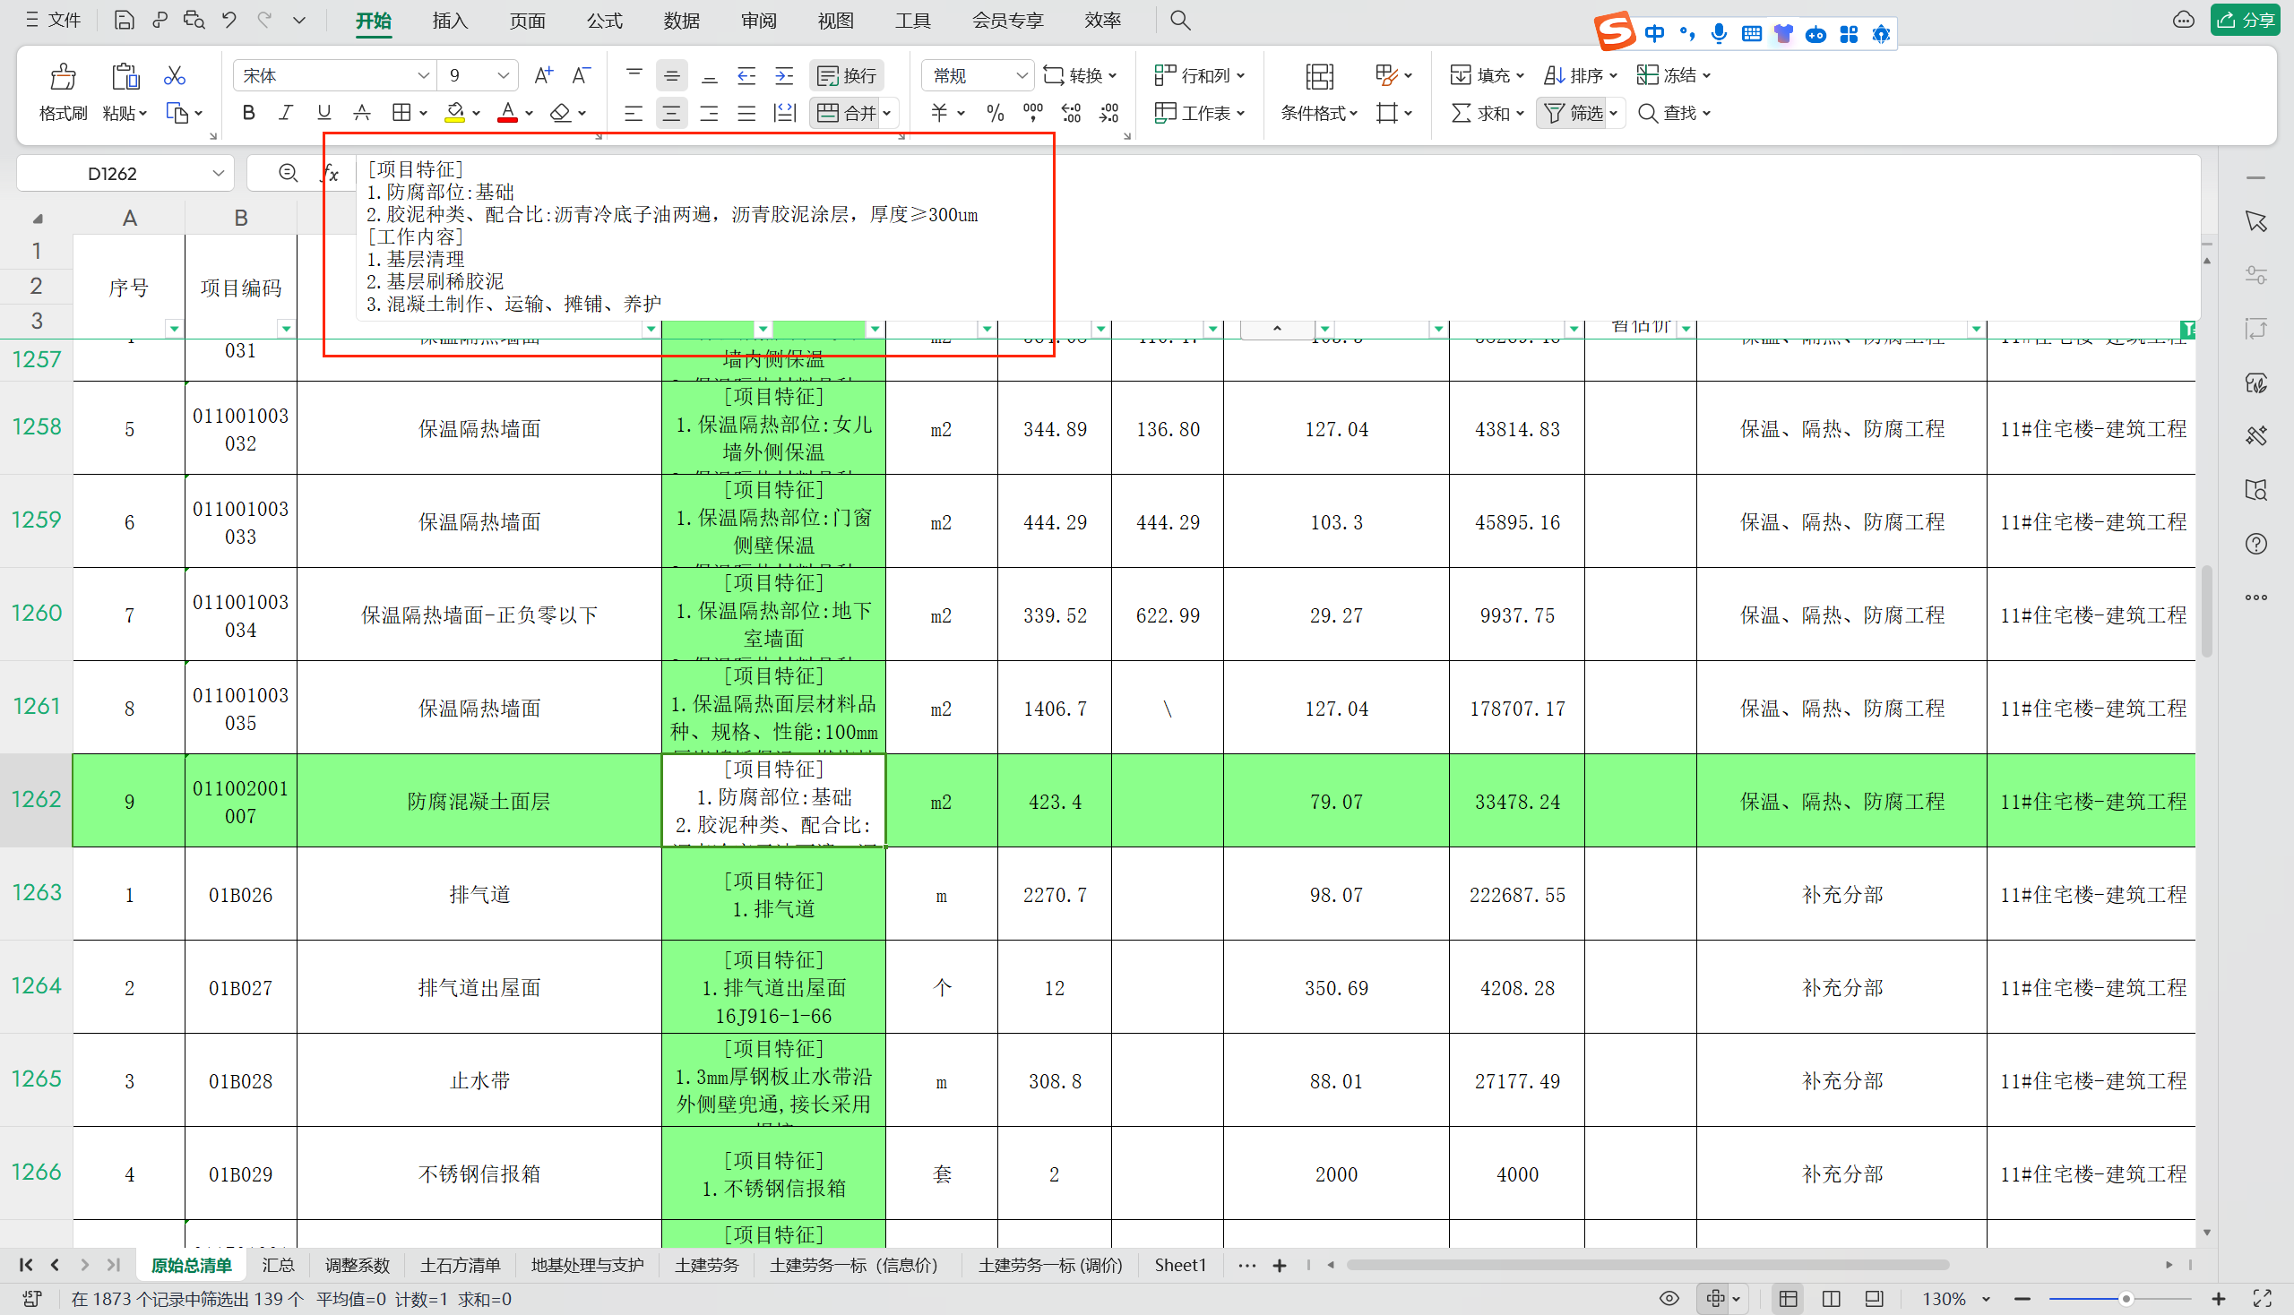Viewport: 2294px width, 1315px height.
Task: Open the 土石方清单 sheet tab
Action: coord(460,1266)
